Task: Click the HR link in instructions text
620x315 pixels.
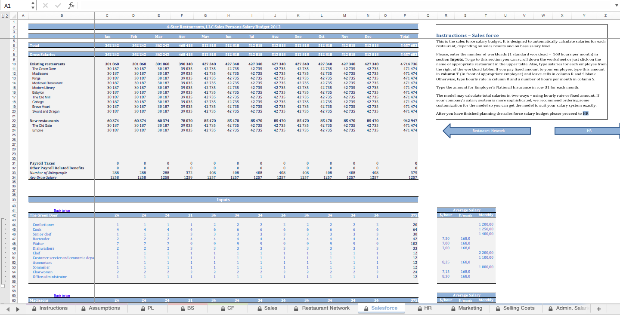Action: click(x=586, y=113)
